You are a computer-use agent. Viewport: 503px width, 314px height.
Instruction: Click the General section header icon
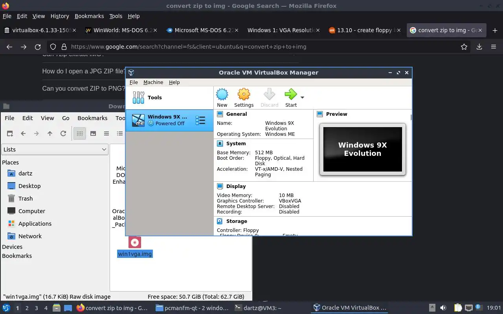click(220, 114)
